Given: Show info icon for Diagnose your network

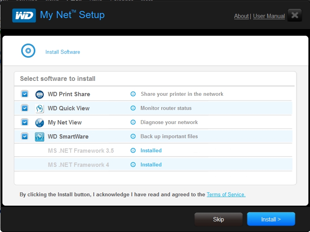Looking at the screenshot, I should [133, 122].
